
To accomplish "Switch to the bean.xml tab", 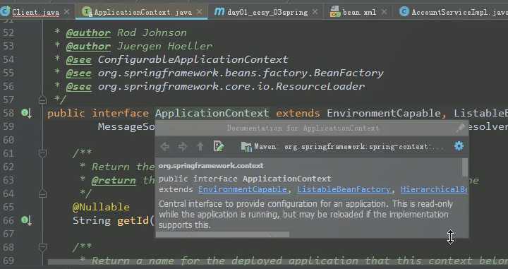I will pos(359,12).
